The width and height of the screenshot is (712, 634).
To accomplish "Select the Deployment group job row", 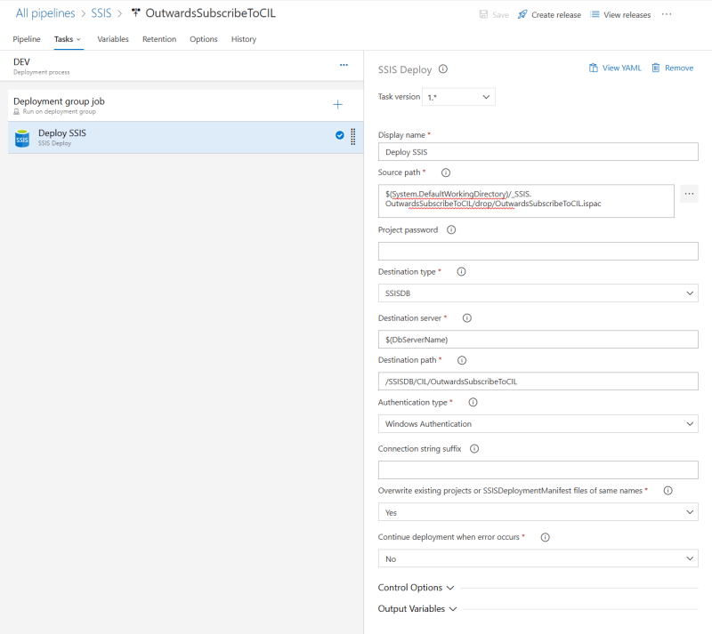I will [186, 105].
